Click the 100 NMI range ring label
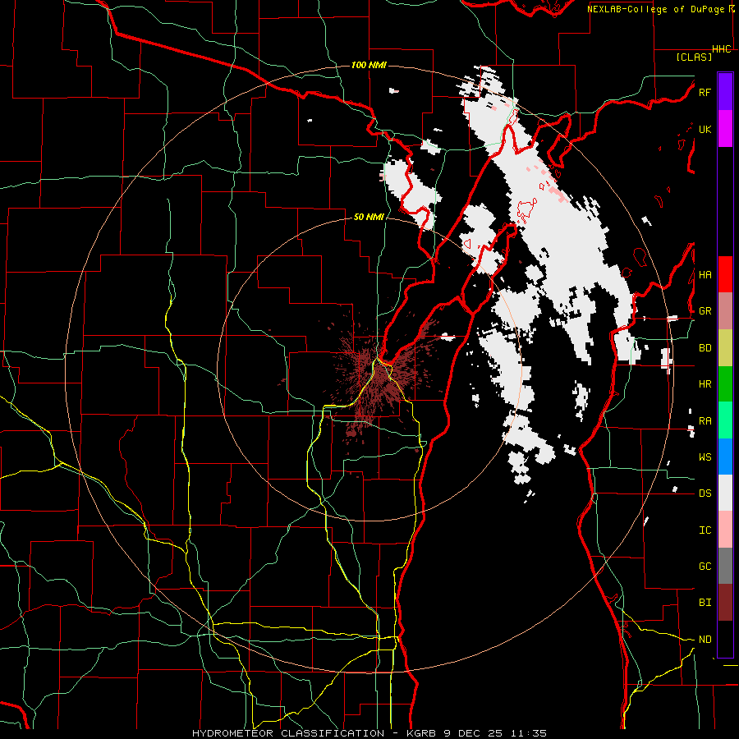Image resolution: width=739 pixels, height=739 pixels. [x=369, y=65]
